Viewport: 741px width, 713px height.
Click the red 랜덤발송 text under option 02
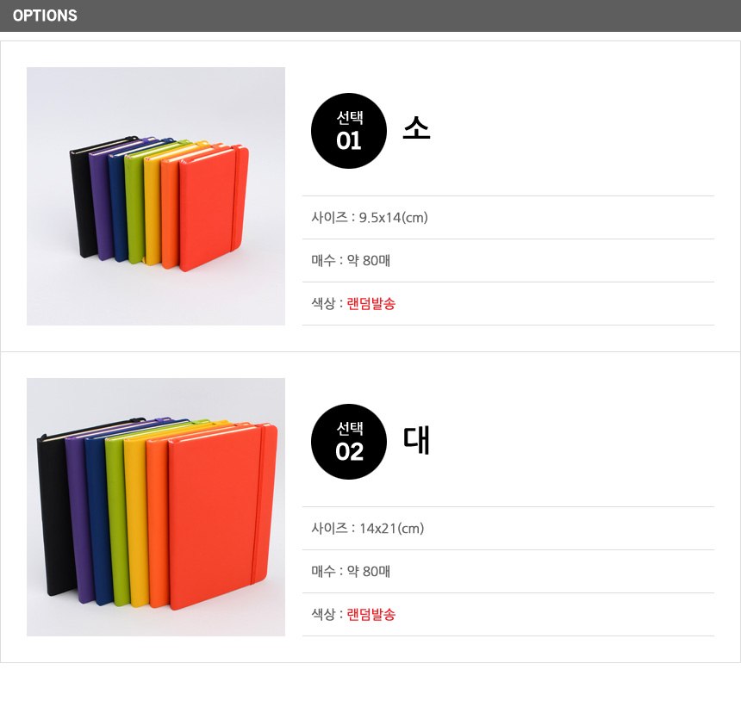371,614
